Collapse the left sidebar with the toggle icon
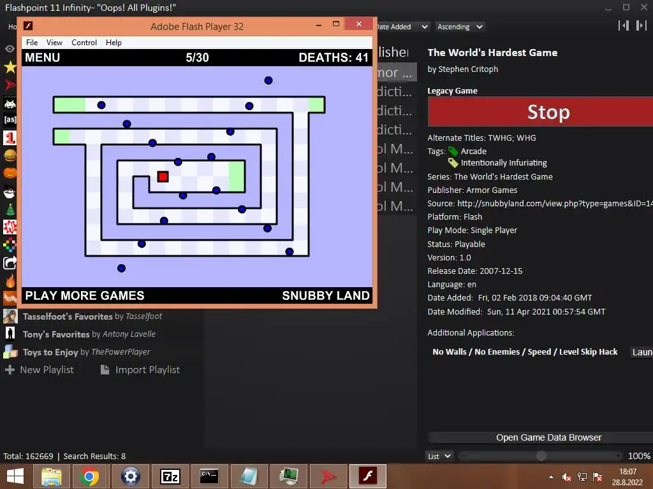The height and width of the screenshot is (489, 653). (624, 25)
